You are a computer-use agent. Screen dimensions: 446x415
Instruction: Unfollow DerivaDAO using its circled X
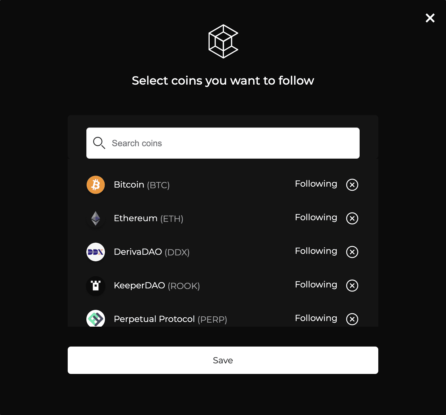point(352,252)
